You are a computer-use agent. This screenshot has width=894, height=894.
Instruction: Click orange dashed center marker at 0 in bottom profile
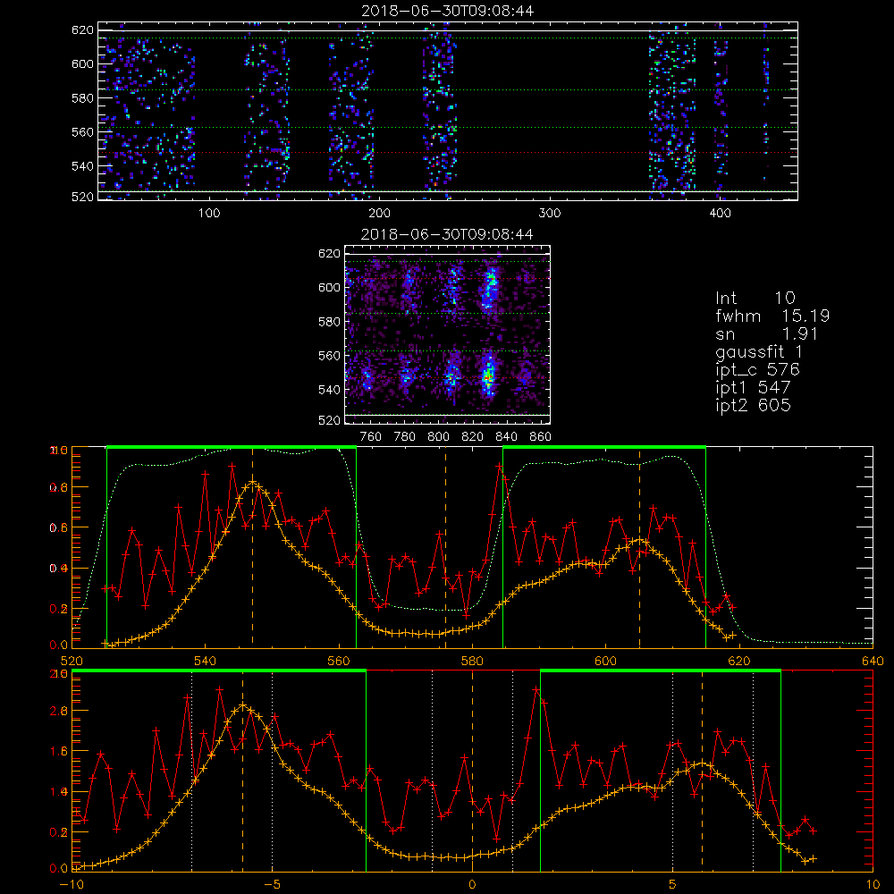pyautogui.click(x=472, y=770)
